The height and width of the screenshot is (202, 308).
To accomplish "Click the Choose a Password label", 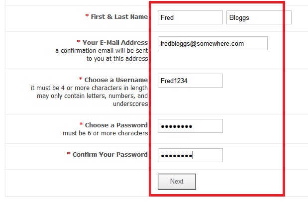I will click(x=116, y=125).
